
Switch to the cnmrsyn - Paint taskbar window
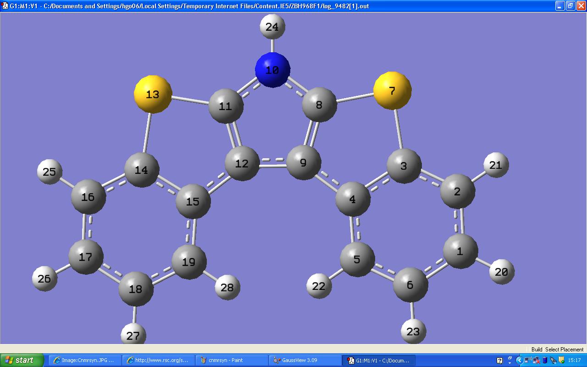coord(232,360)
